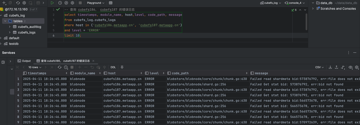The height and width of the screenshot is (125, 360).
Task: Go to last page of results
Action: (x=52, y=67)
